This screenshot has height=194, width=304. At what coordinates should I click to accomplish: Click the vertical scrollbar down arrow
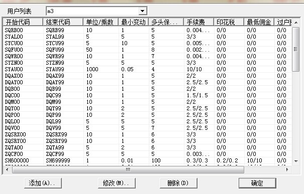click(x=296, y=161)
